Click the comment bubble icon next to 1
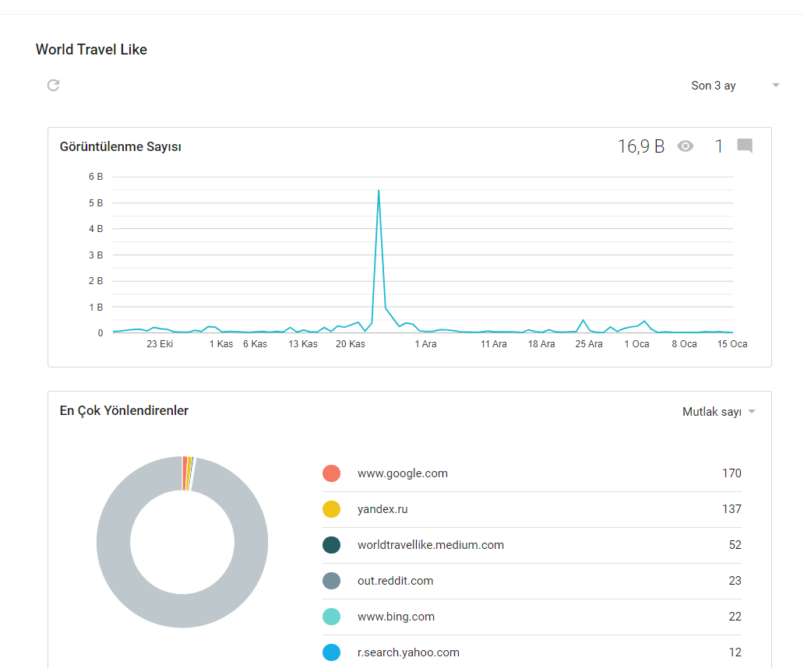804x668 pixels. (745, 146)
